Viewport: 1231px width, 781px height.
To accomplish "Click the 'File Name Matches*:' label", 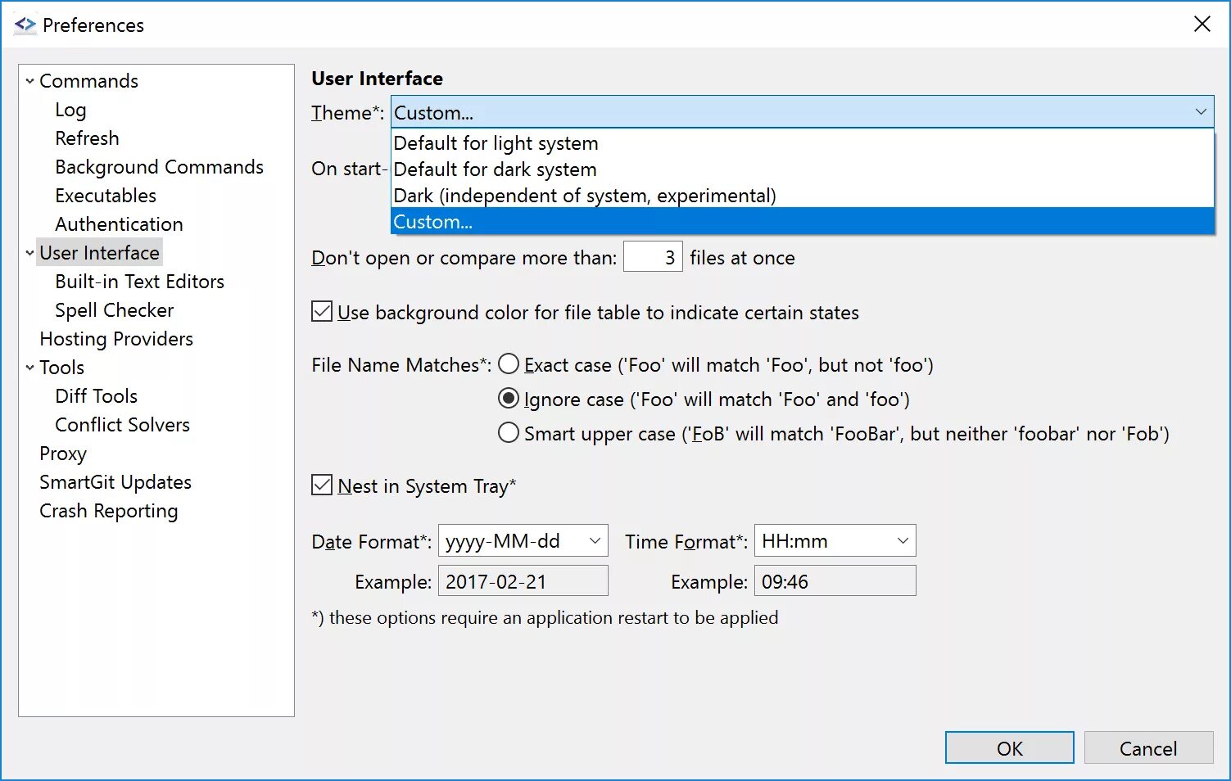I will [401, 364].
